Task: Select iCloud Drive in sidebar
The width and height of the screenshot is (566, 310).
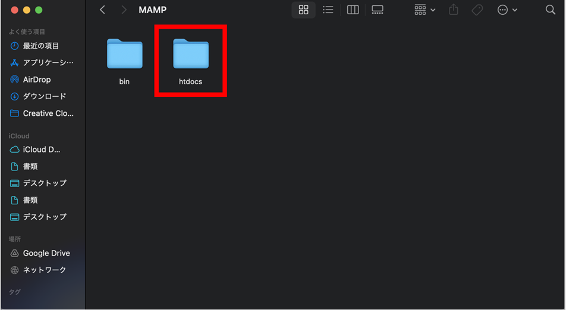Action: (43, 149)
